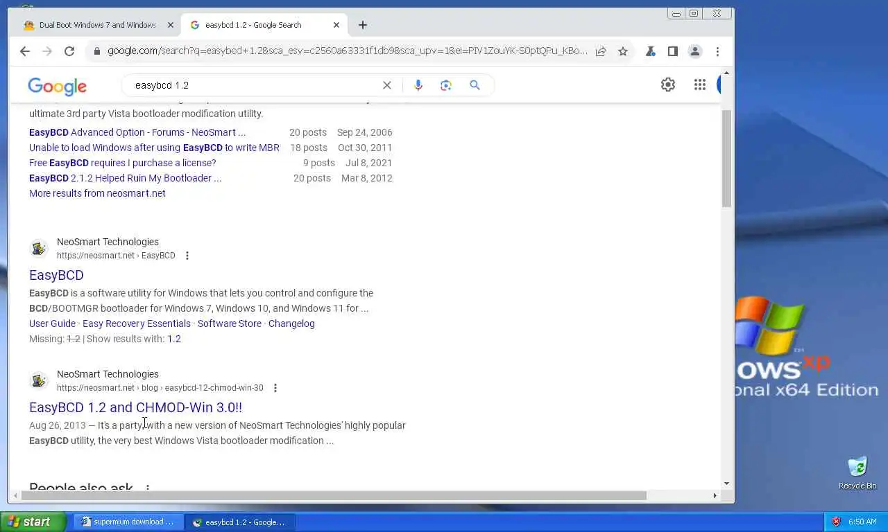The image size is (888, 532).
Task: Open EasyBCD Advanced Option forum link
Action: pos(137,132)
